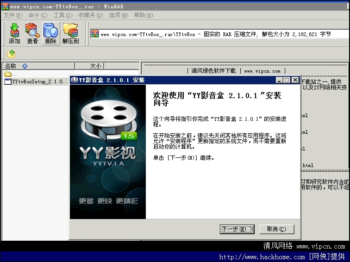The width and height of the screenshot is (350, 262).
Task: Open the Favorites (收藏夹) menu
Action: click(x=90, y=15)
